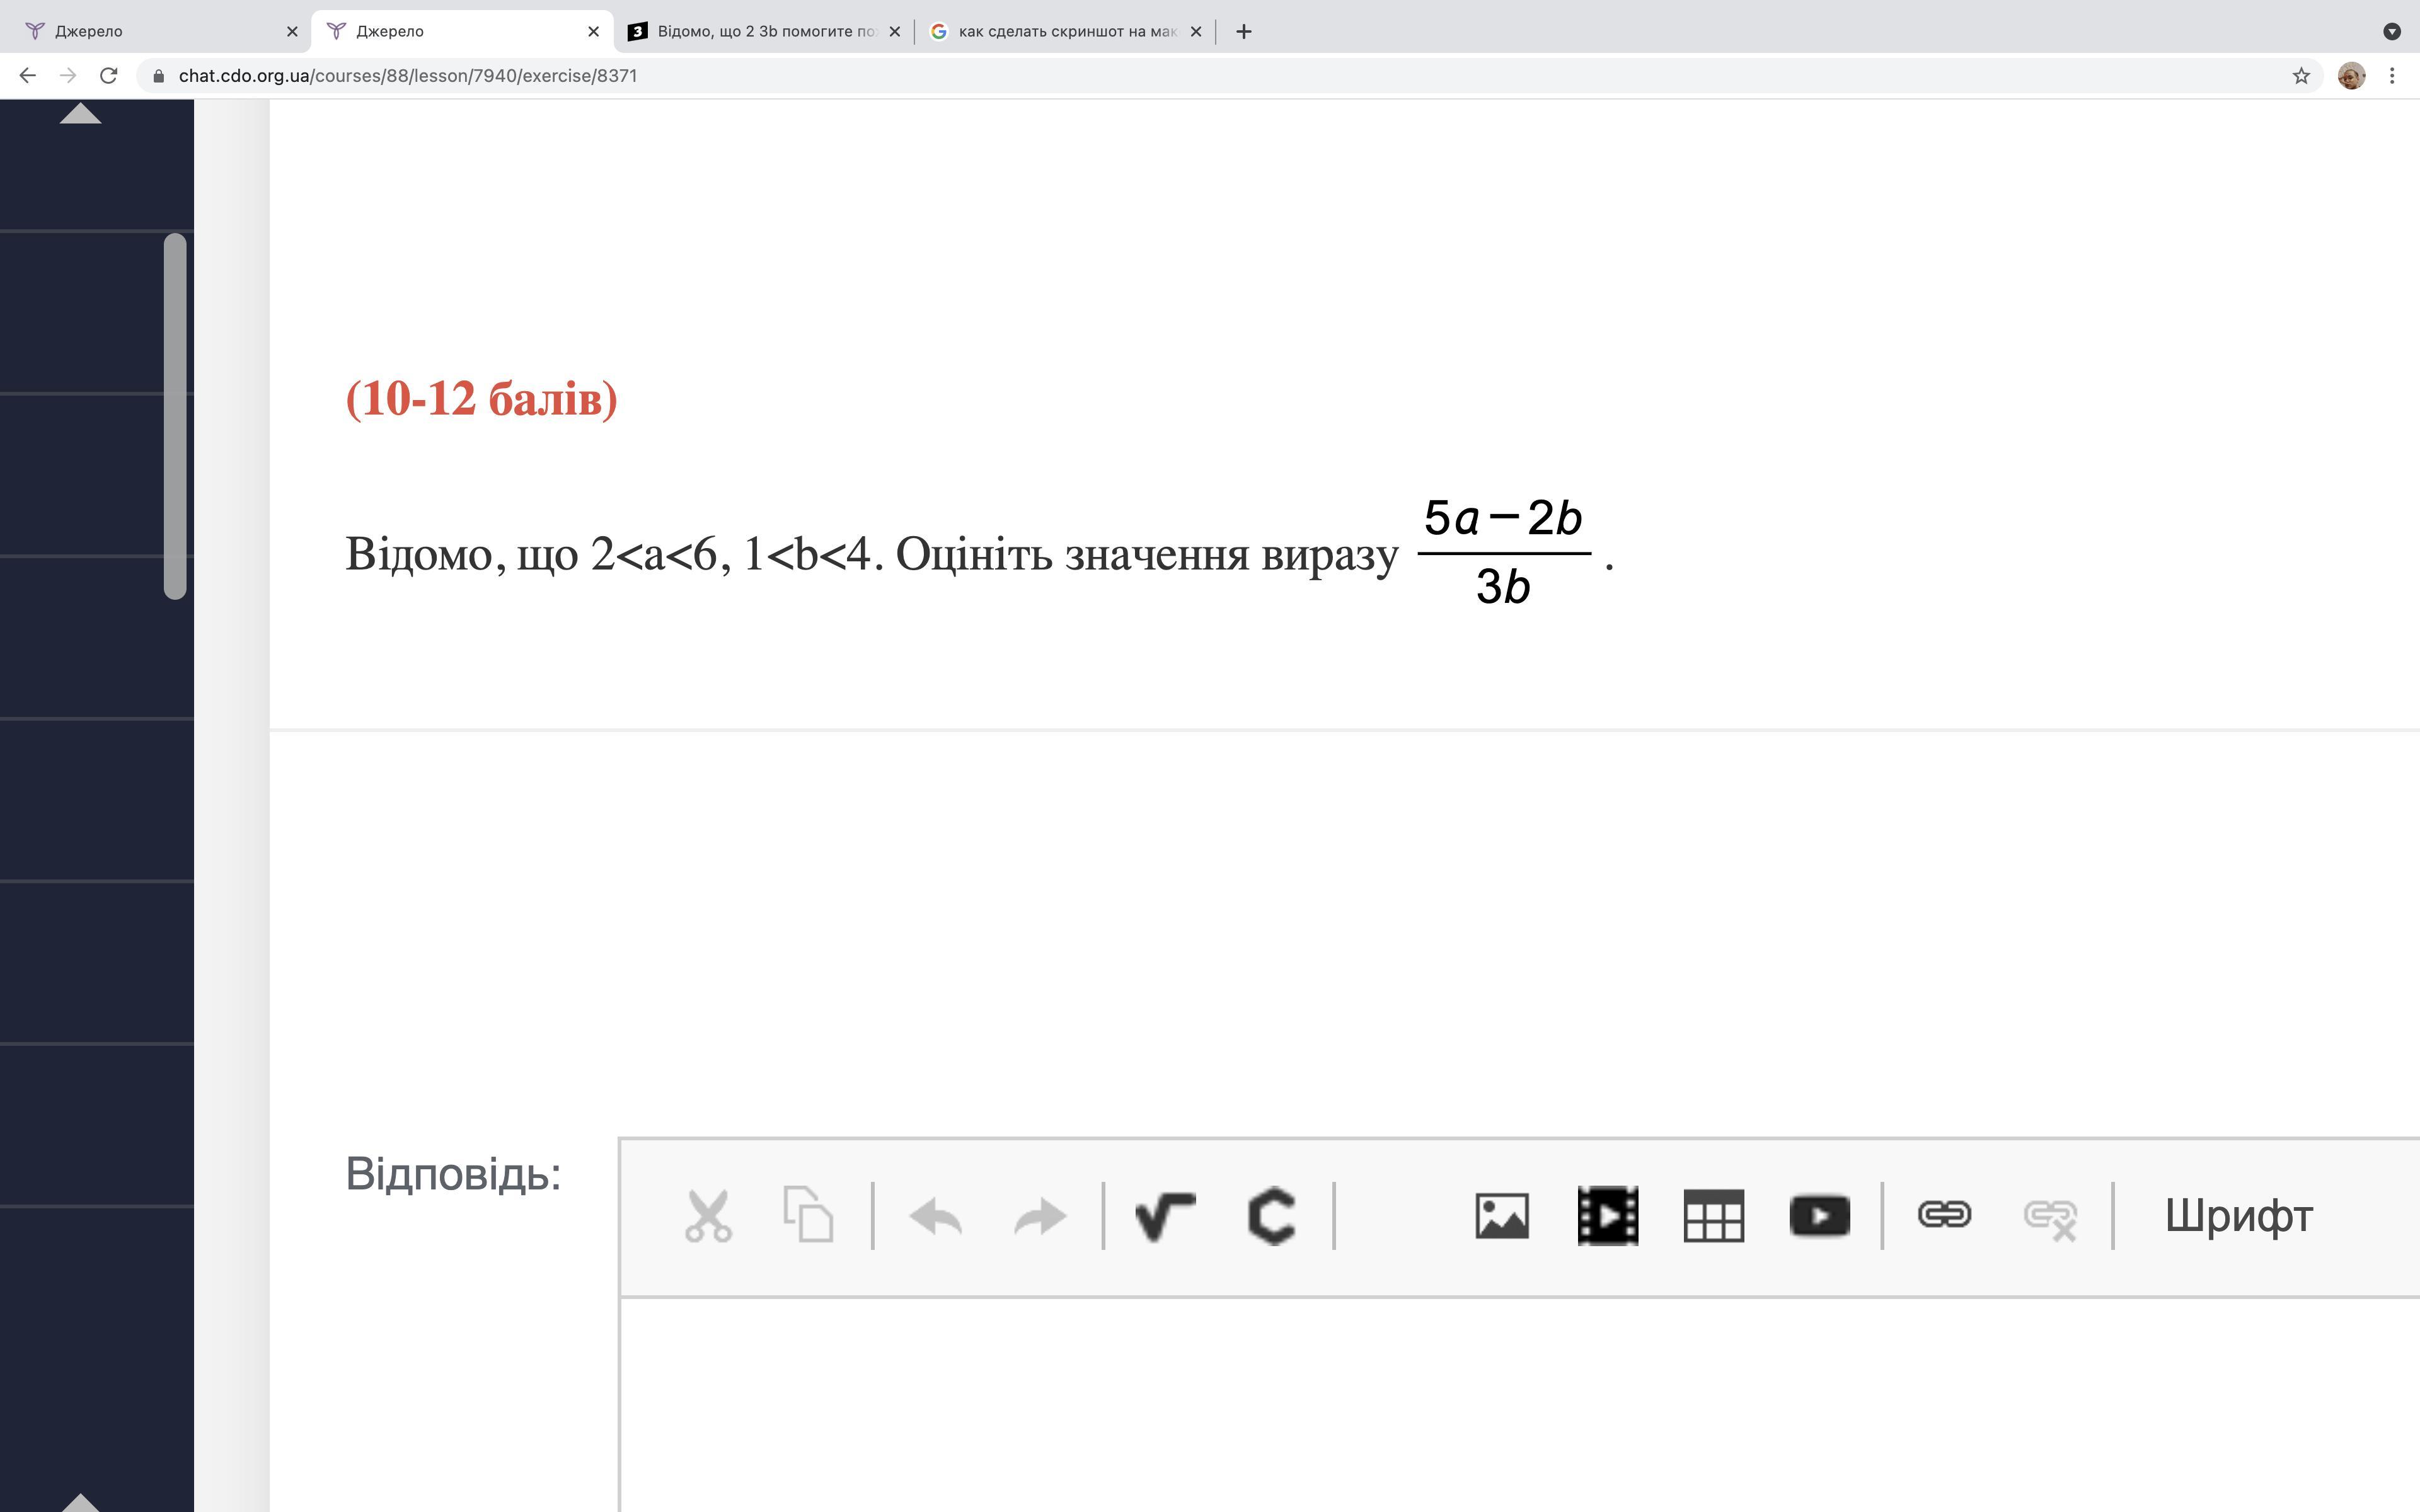The image size is (2420, 1512).
Task: Redo action in answer editor
Action: coord(1040,1217)
